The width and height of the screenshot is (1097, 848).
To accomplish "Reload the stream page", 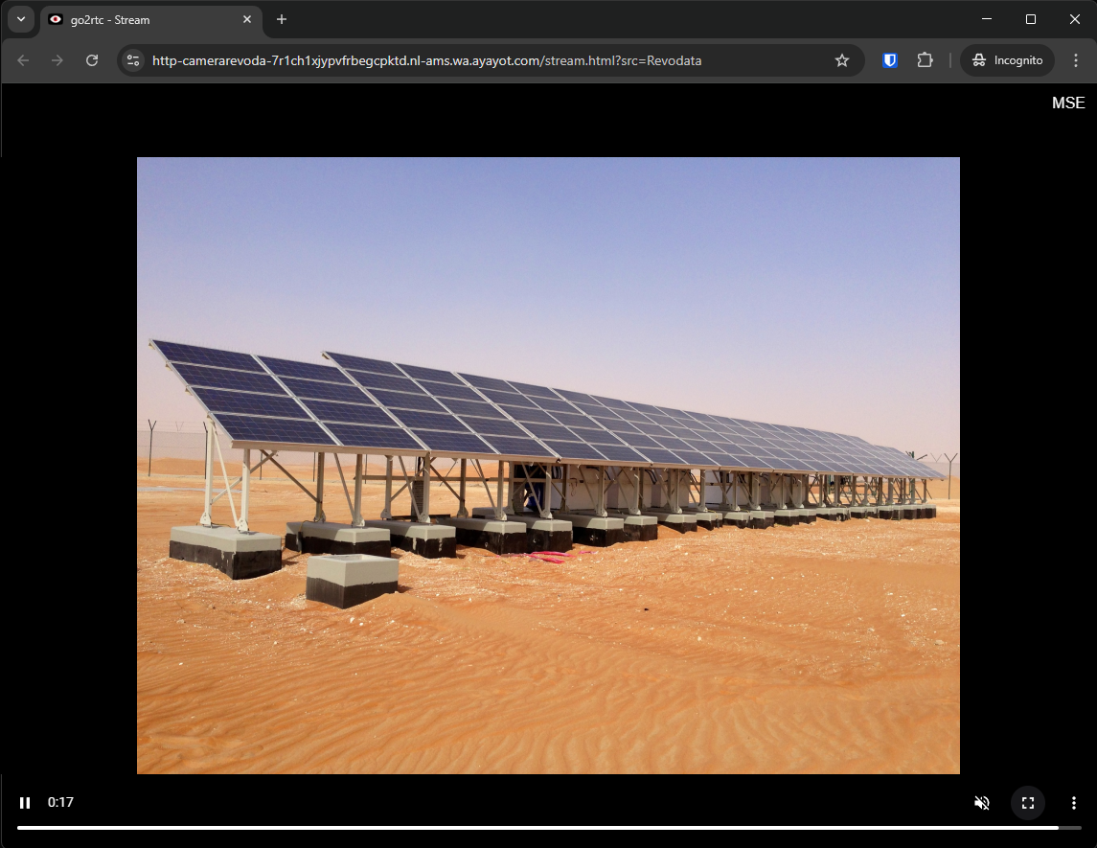I will [x=92, y=60].
